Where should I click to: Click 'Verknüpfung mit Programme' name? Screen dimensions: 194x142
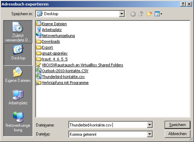[65, 83]
